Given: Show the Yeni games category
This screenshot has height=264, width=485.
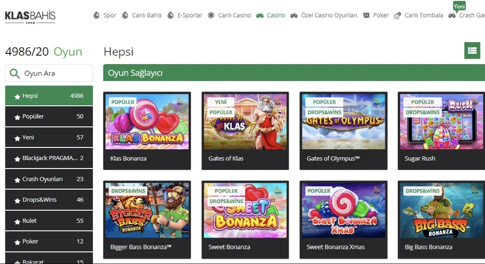Looking at the screenshot, I should point(49,138).
